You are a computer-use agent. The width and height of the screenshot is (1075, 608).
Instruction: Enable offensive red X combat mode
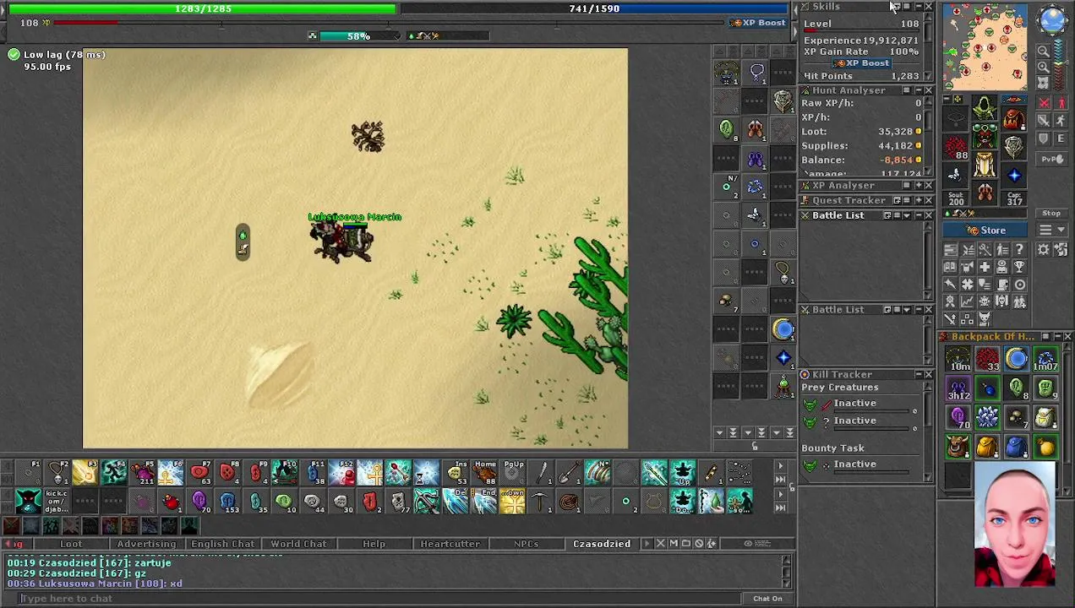tap(1044, 102)
